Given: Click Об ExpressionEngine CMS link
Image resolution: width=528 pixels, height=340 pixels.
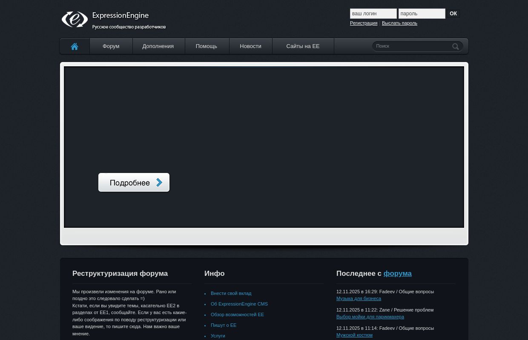Looking at the screenshot, I should click(239, 304).
